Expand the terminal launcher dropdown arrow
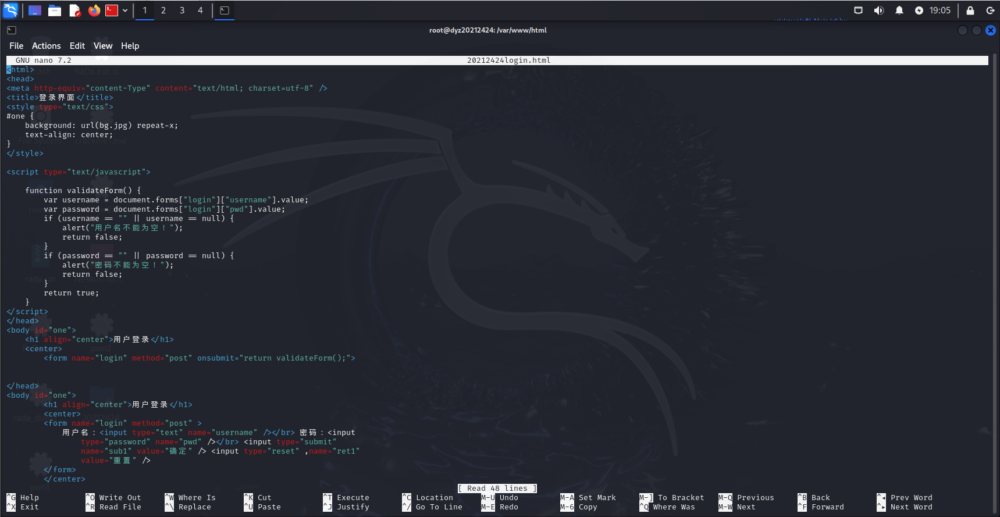 (125, 10)
